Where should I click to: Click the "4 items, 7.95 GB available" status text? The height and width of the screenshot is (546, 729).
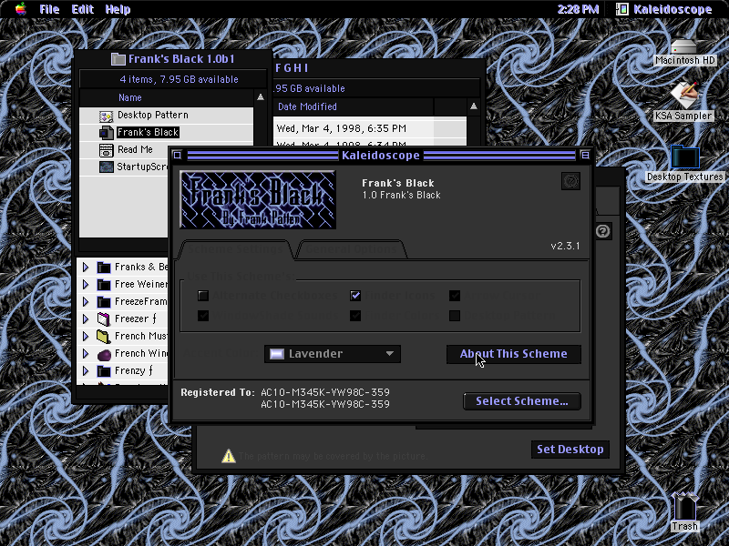click(179, 79)
